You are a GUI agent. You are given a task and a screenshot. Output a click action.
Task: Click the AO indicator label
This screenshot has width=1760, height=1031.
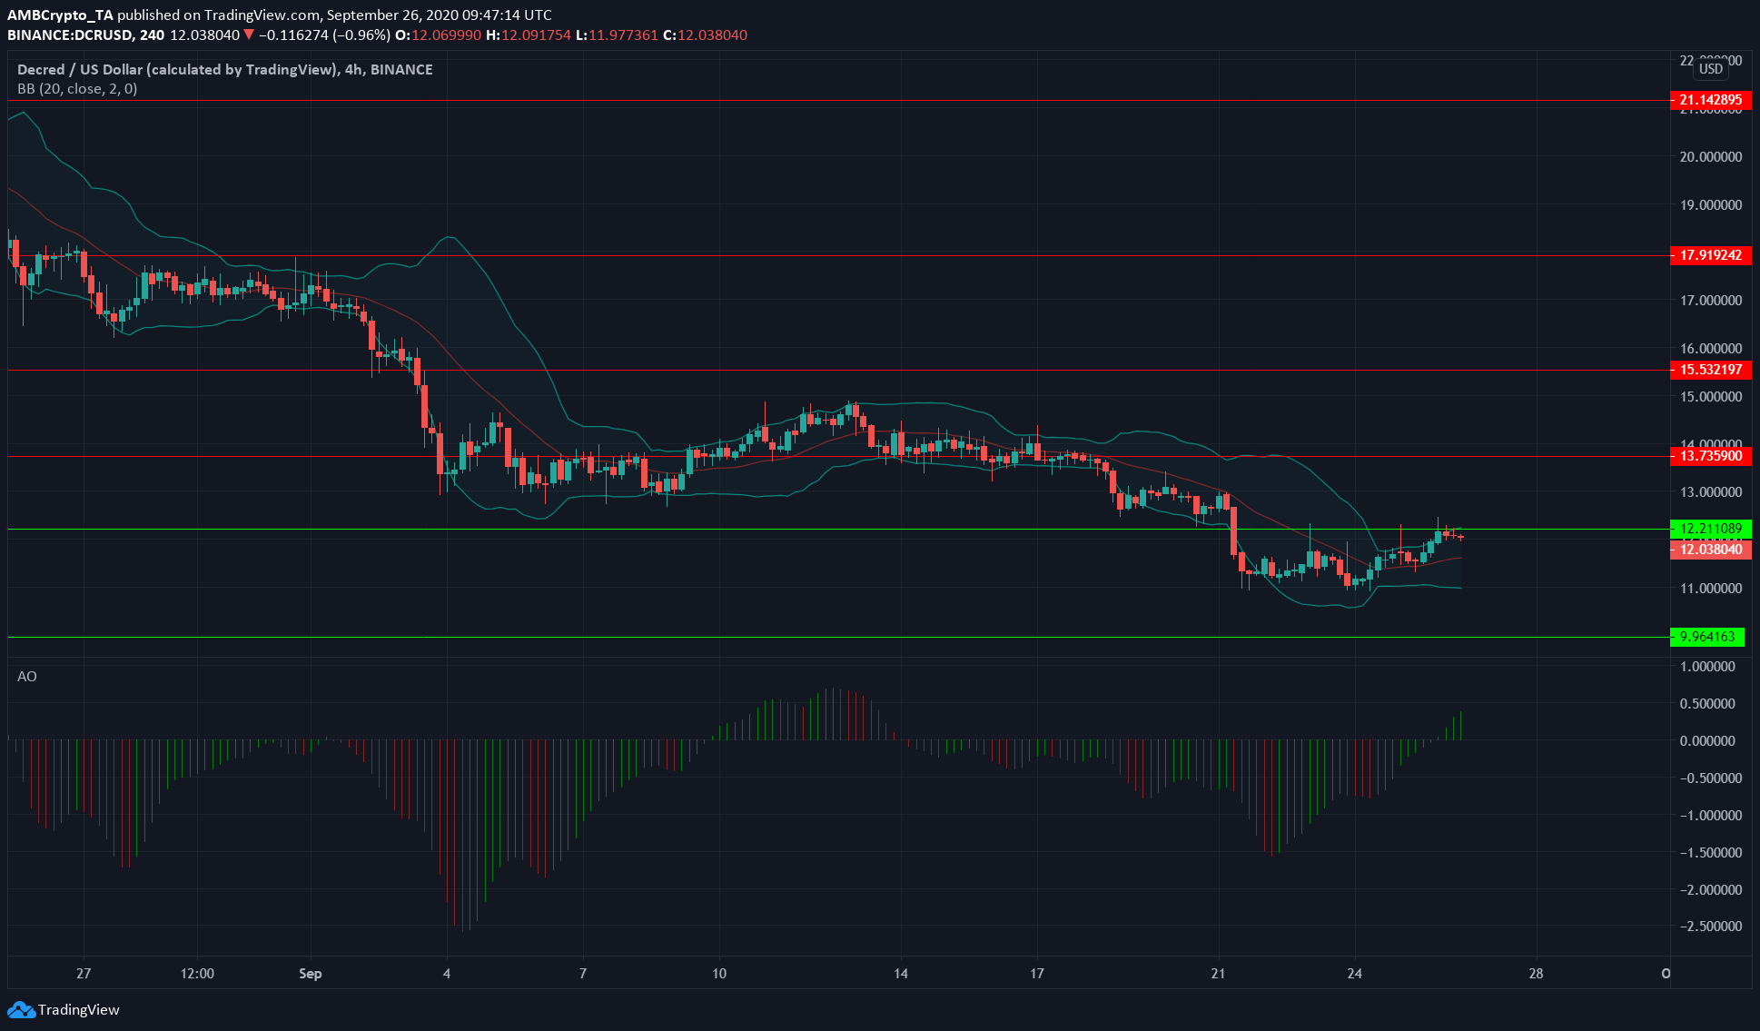tap(27, 677)
